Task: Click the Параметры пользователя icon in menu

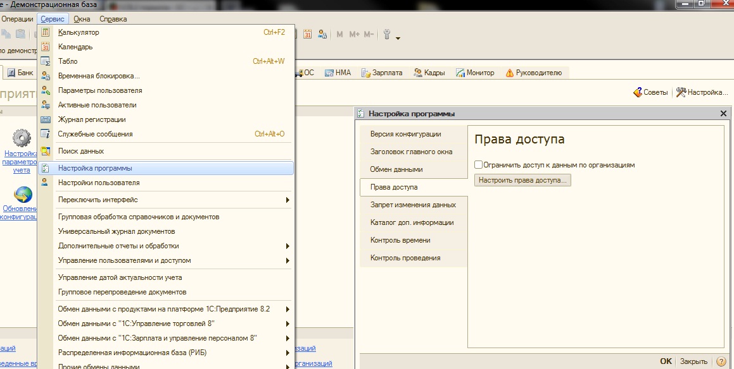Action: pos(45,90)
